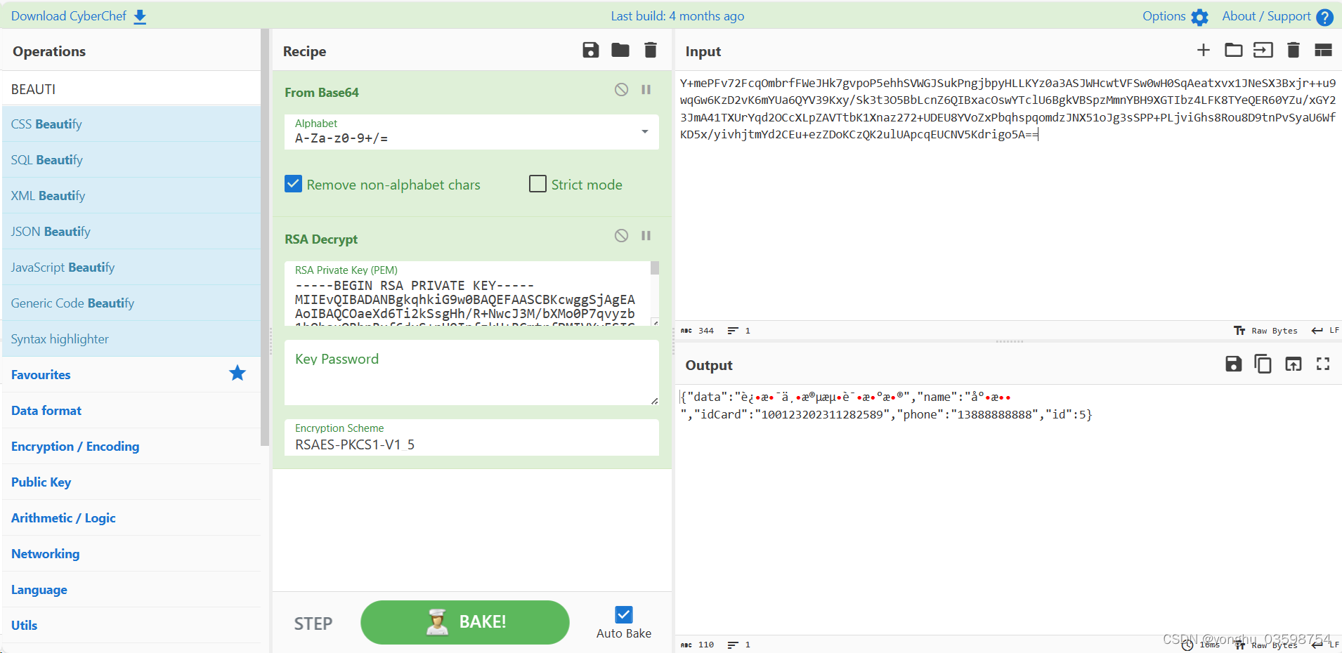Click the Key Password field
Viewport: 1342px width, 653px height.
(471, 372)
